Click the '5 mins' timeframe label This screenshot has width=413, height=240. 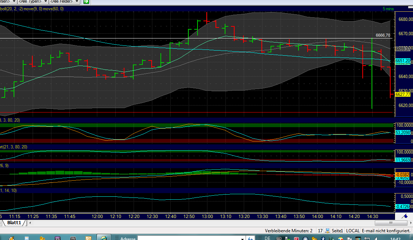[x=388, y=8]
